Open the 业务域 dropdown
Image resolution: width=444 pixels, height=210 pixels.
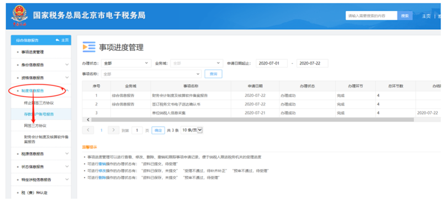pos(196,63)
